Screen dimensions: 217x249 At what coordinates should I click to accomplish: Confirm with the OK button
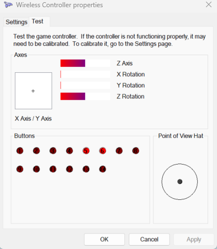point(104,239)
